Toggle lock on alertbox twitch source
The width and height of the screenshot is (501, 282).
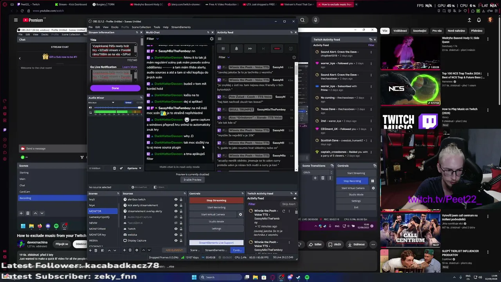point(181,199)
